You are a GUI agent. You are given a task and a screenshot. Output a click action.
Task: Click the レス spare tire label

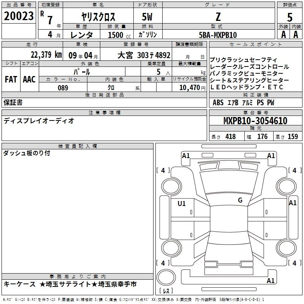pos(166,291)
